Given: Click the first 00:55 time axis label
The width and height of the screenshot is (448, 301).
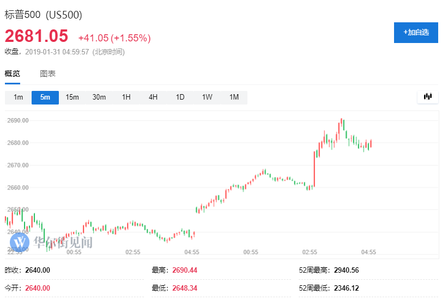Looking at the screenshot, I should point(74,252).
